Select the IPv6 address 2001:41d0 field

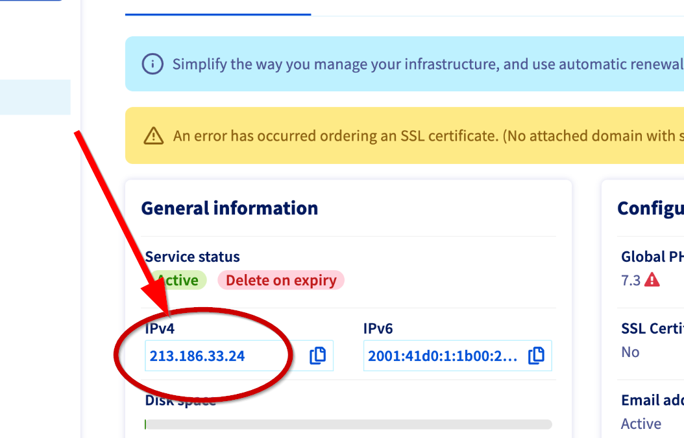(444, 356)
